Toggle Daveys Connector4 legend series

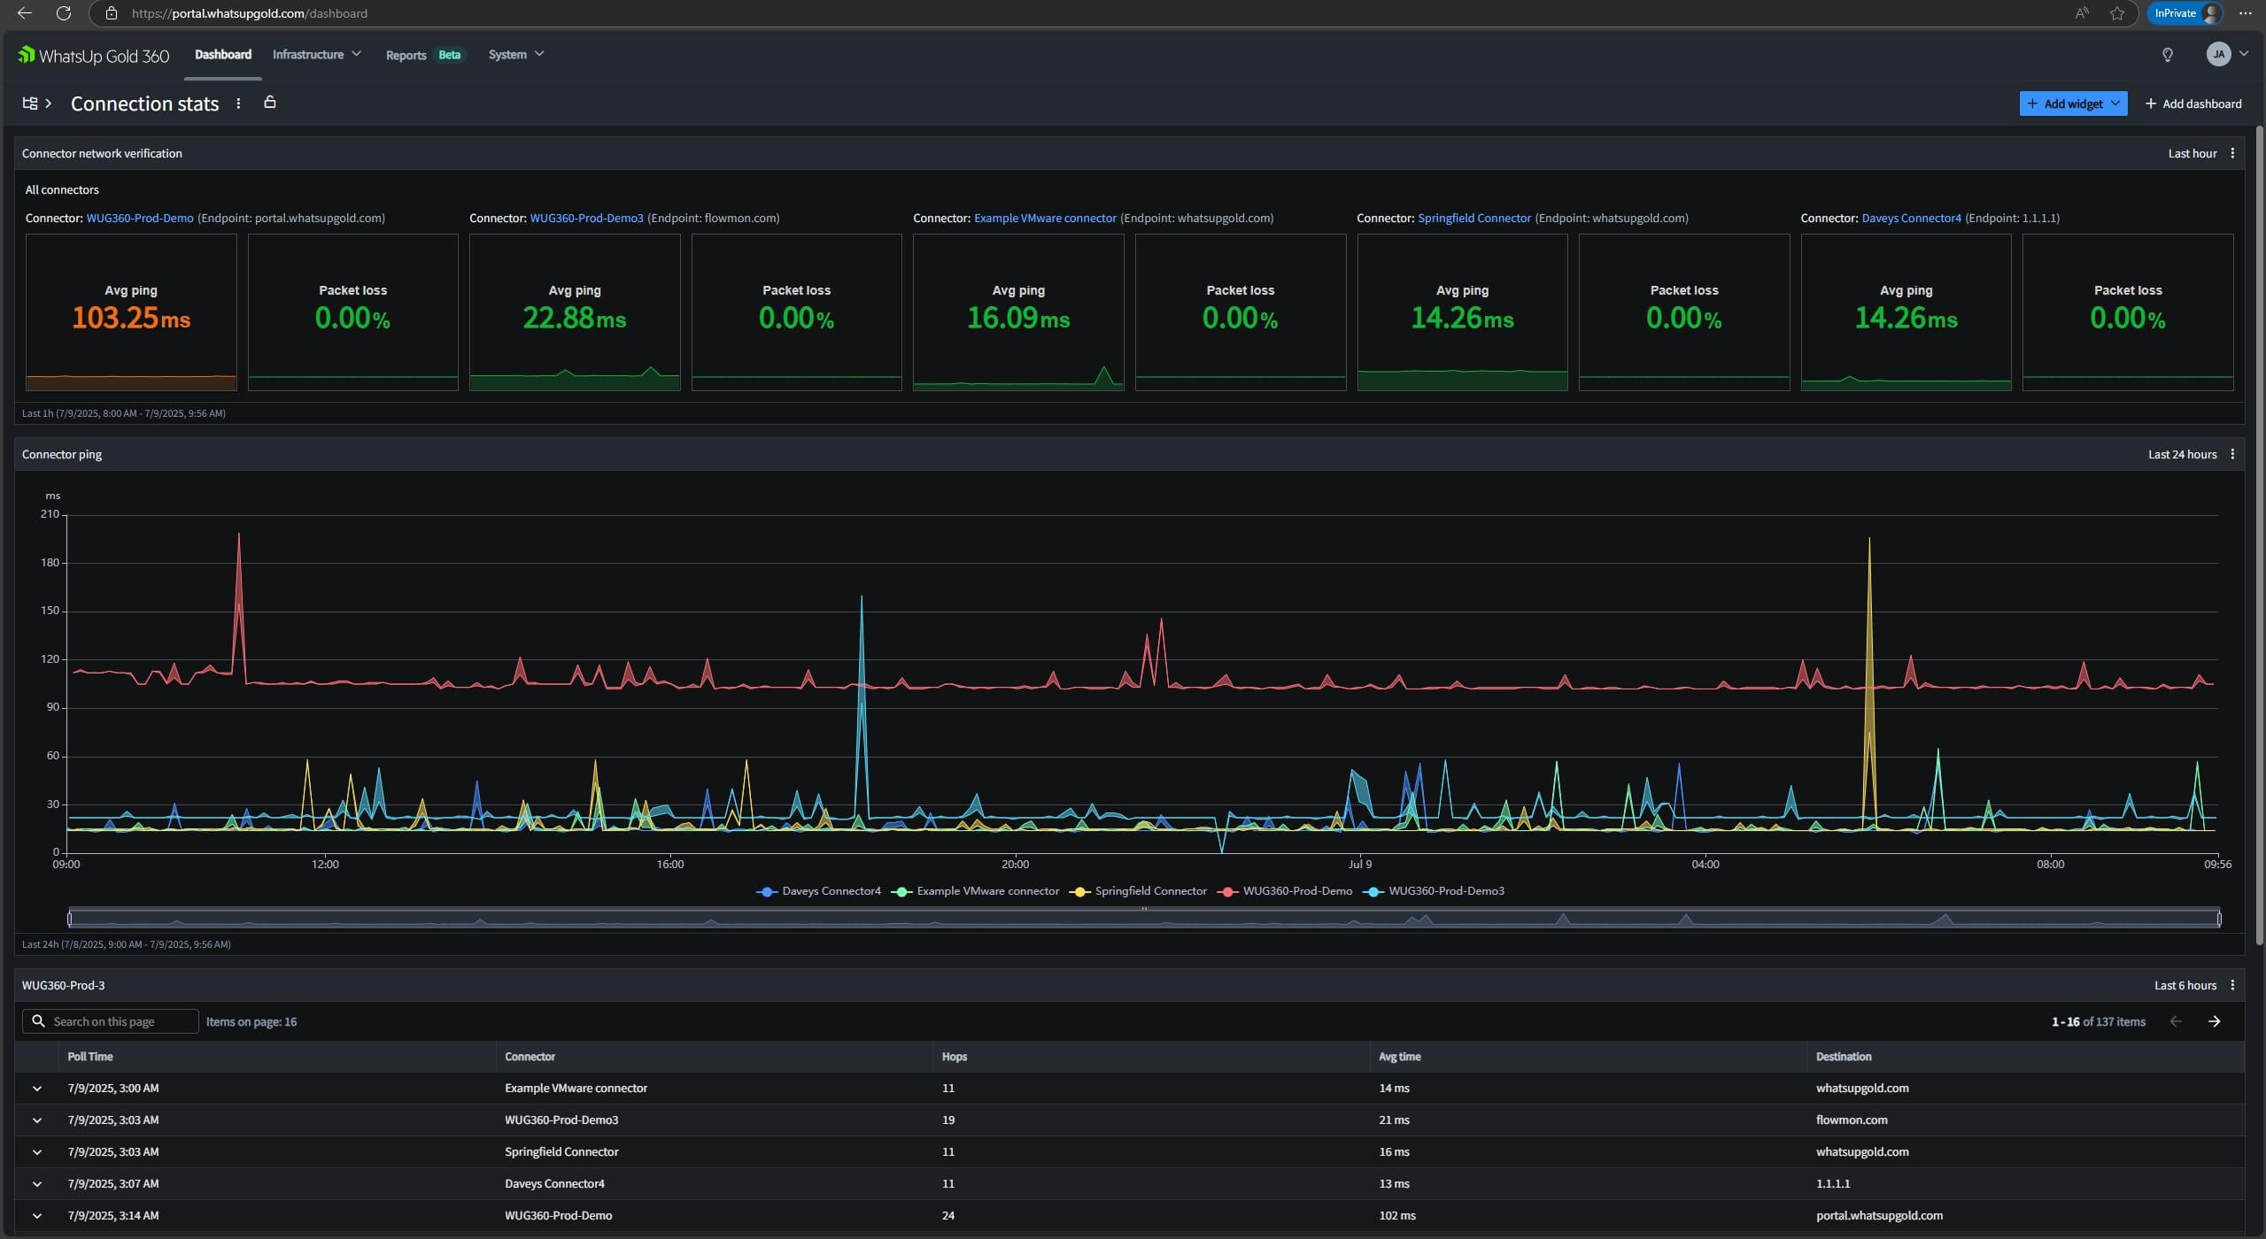coord(818,891)
